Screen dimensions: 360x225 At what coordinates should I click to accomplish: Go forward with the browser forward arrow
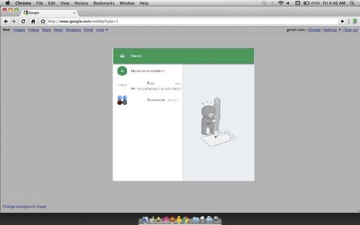point(14,21)
